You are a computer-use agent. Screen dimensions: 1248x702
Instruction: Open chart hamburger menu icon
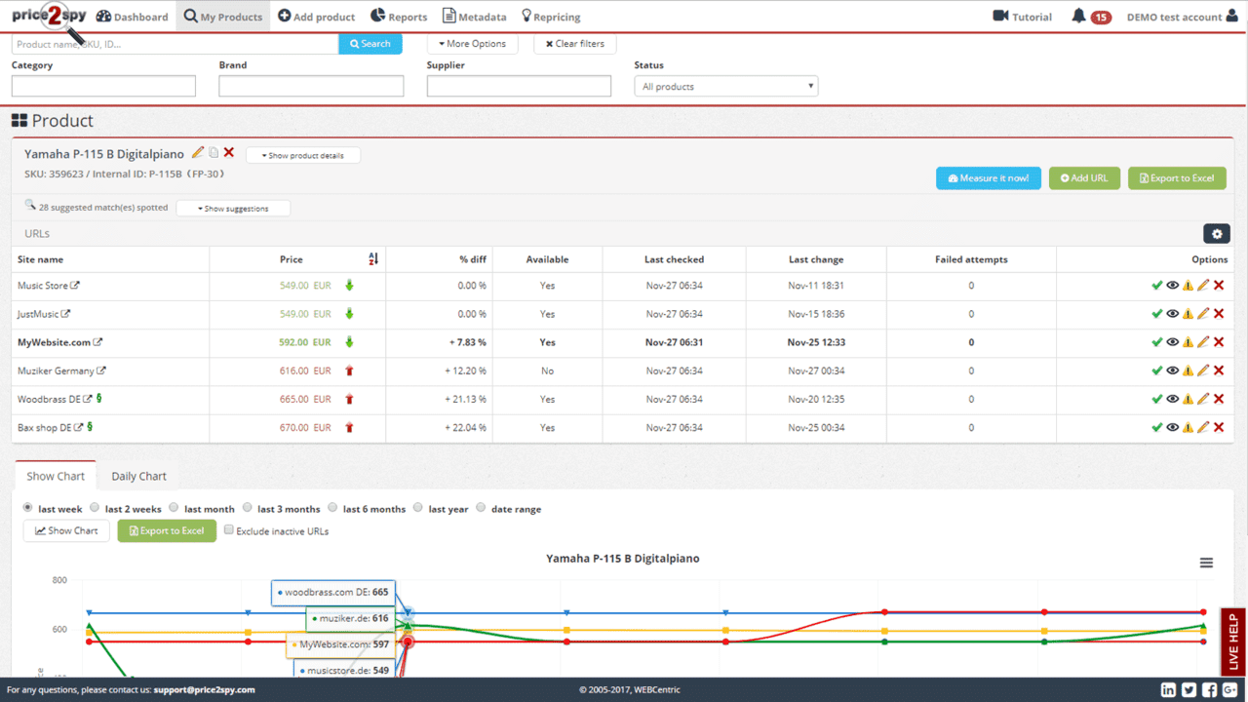pyautogui.click(x=1206, y=563)
